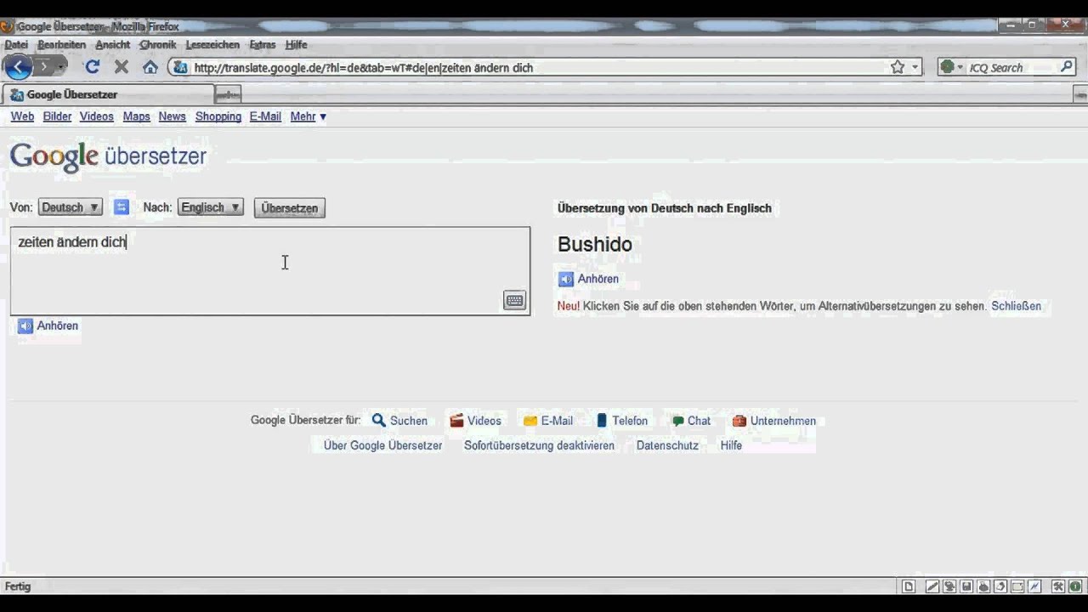Image resolution: width=1088 pixels, height=612 pixels.
Task: Follow the Web link in Google bar
Action: click(22, 116)
